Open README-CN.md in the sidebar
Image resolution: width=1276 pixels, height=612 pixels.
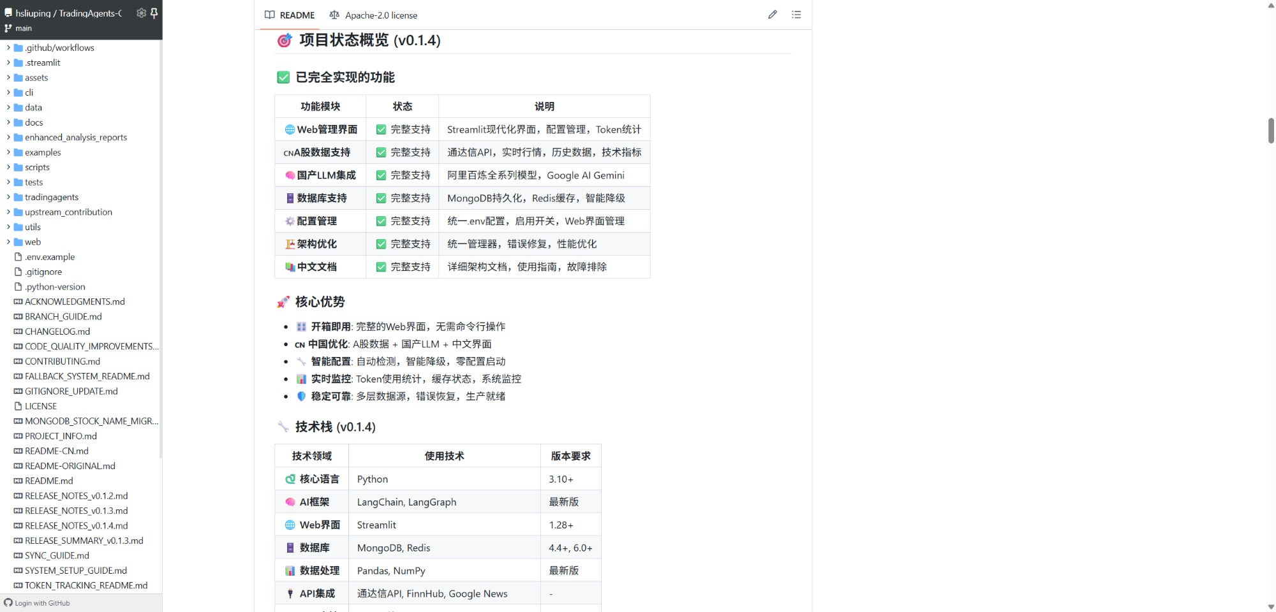pos(56,451)
